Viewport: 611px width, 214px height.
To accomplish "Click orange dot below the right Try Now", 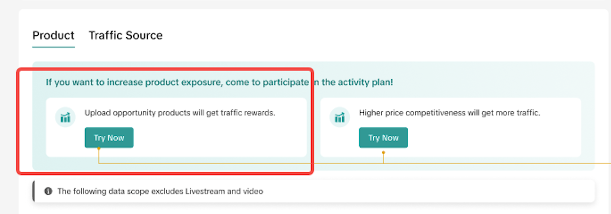I will pos(383,152).
